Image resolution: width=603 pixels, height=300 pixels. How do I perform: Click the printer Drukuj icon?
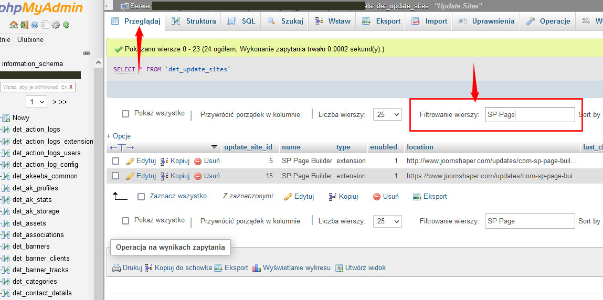pos(117,268)
